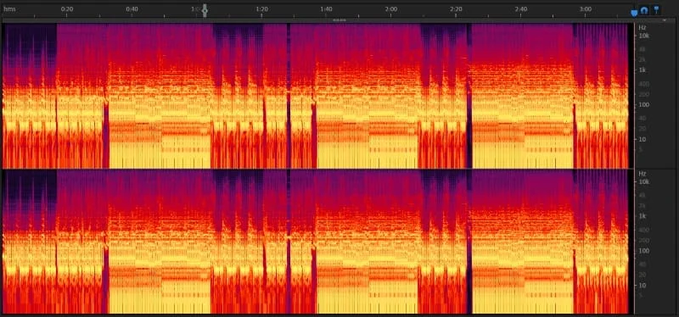Click the 0:20 mark on the time ruler
This screenshot has width=679, height=317.
click(67, 8)
